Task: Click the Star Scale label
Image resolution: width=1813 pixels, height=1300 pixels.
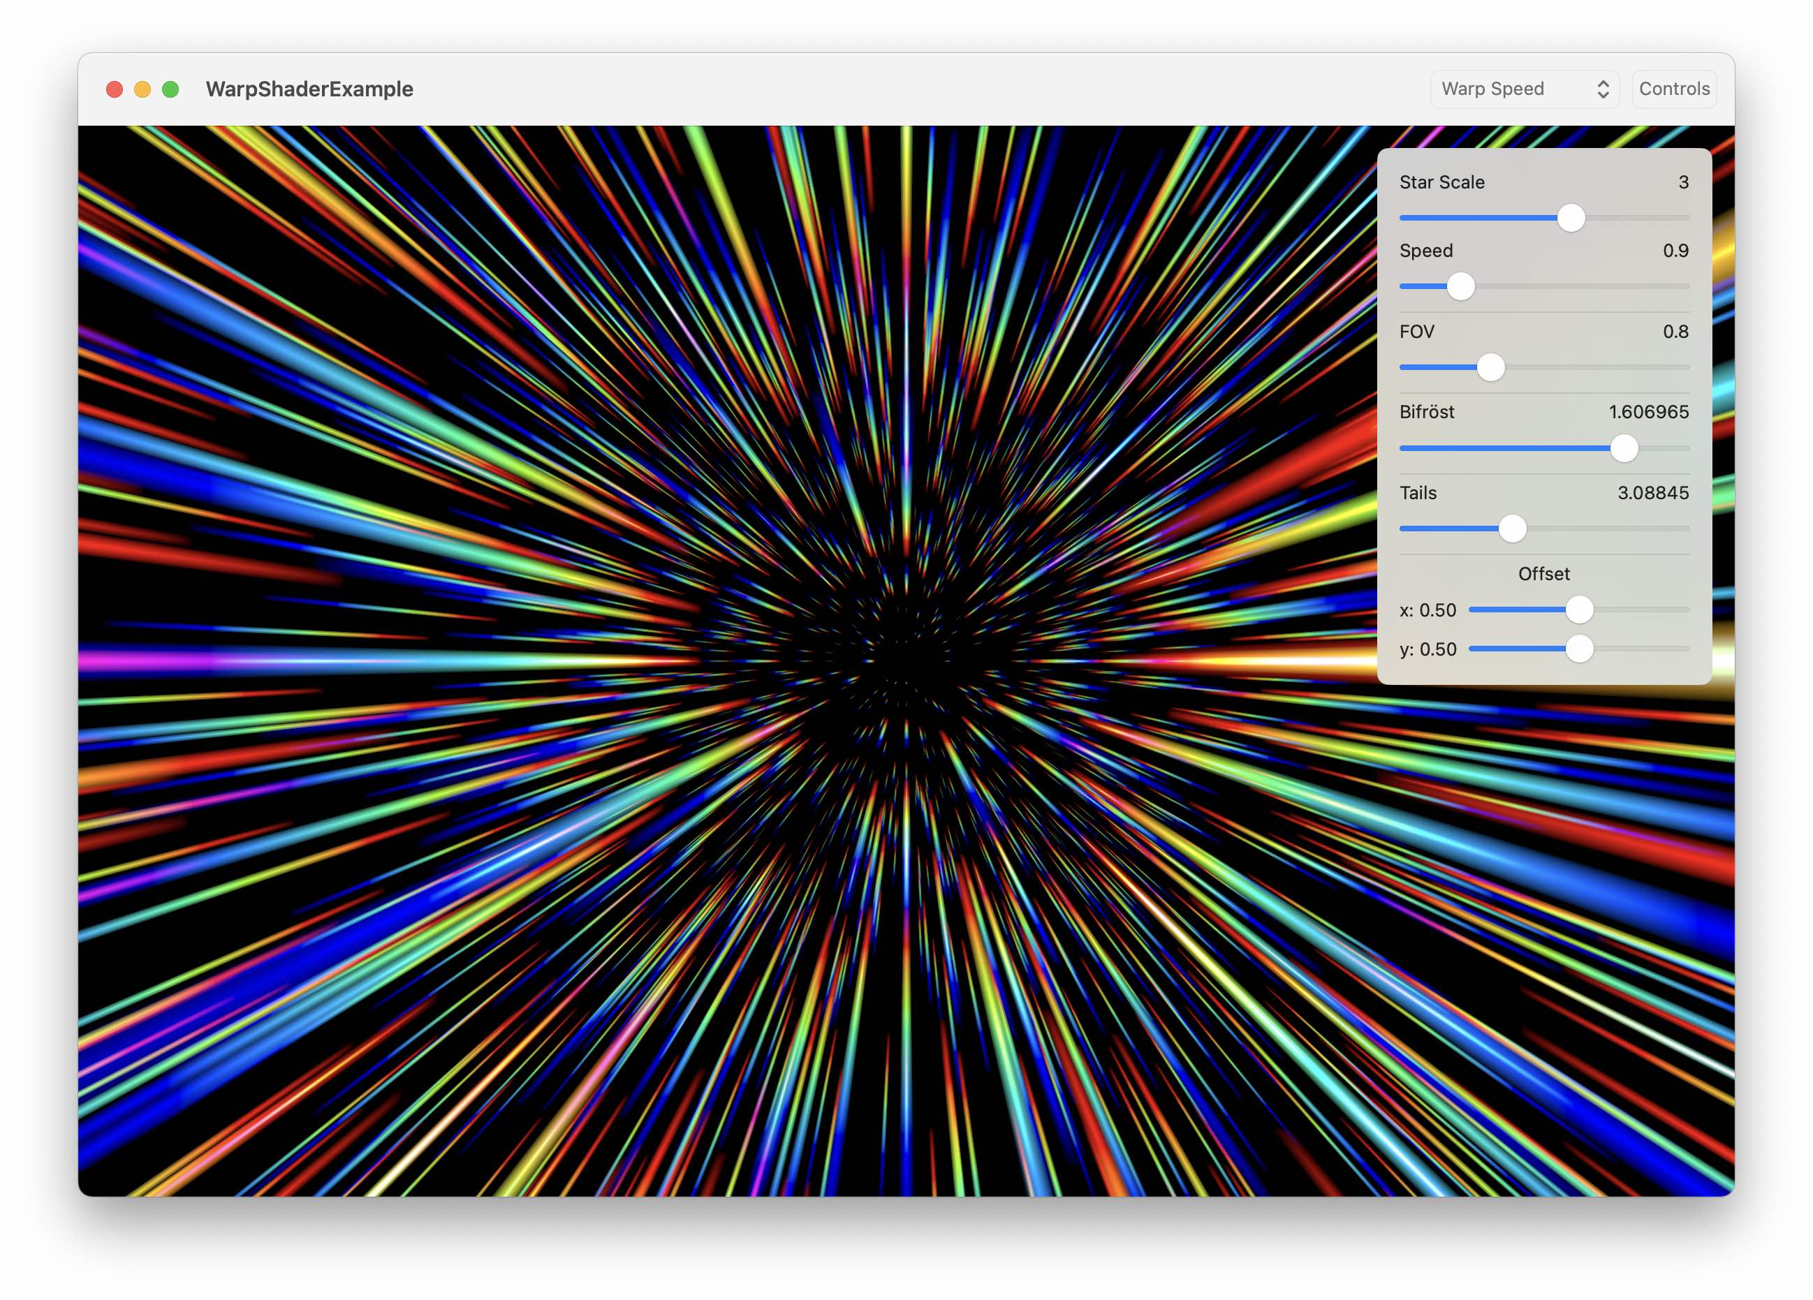Action: pos(1441,182)
